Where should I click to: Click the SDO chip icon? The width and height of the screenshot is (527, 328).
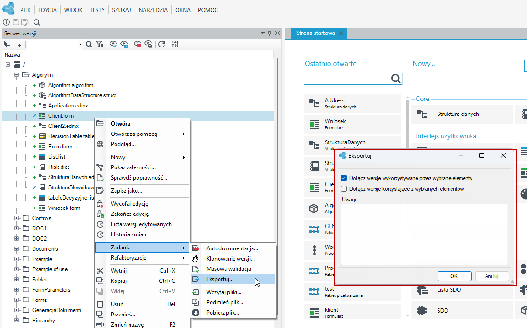pos(422,310)
